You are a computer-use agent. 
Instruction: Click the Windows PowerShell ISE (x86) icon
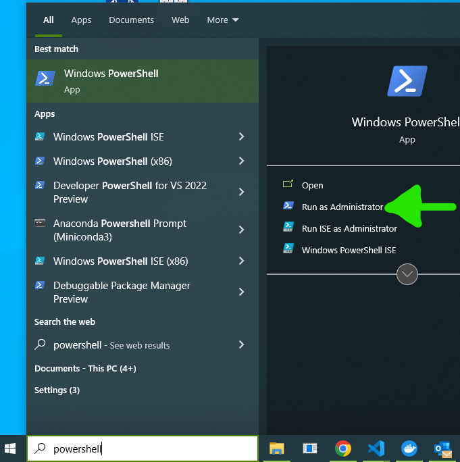tap(40, 261)
